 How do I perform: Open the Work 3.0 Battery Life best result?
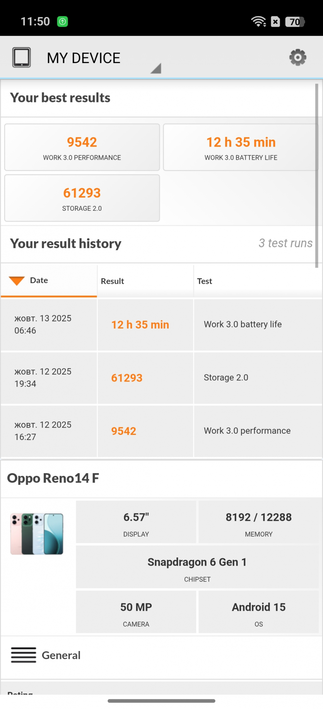click(x=241, y=147)
